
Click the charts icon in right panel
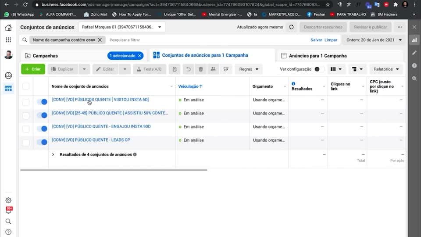(x=414, y=40)
